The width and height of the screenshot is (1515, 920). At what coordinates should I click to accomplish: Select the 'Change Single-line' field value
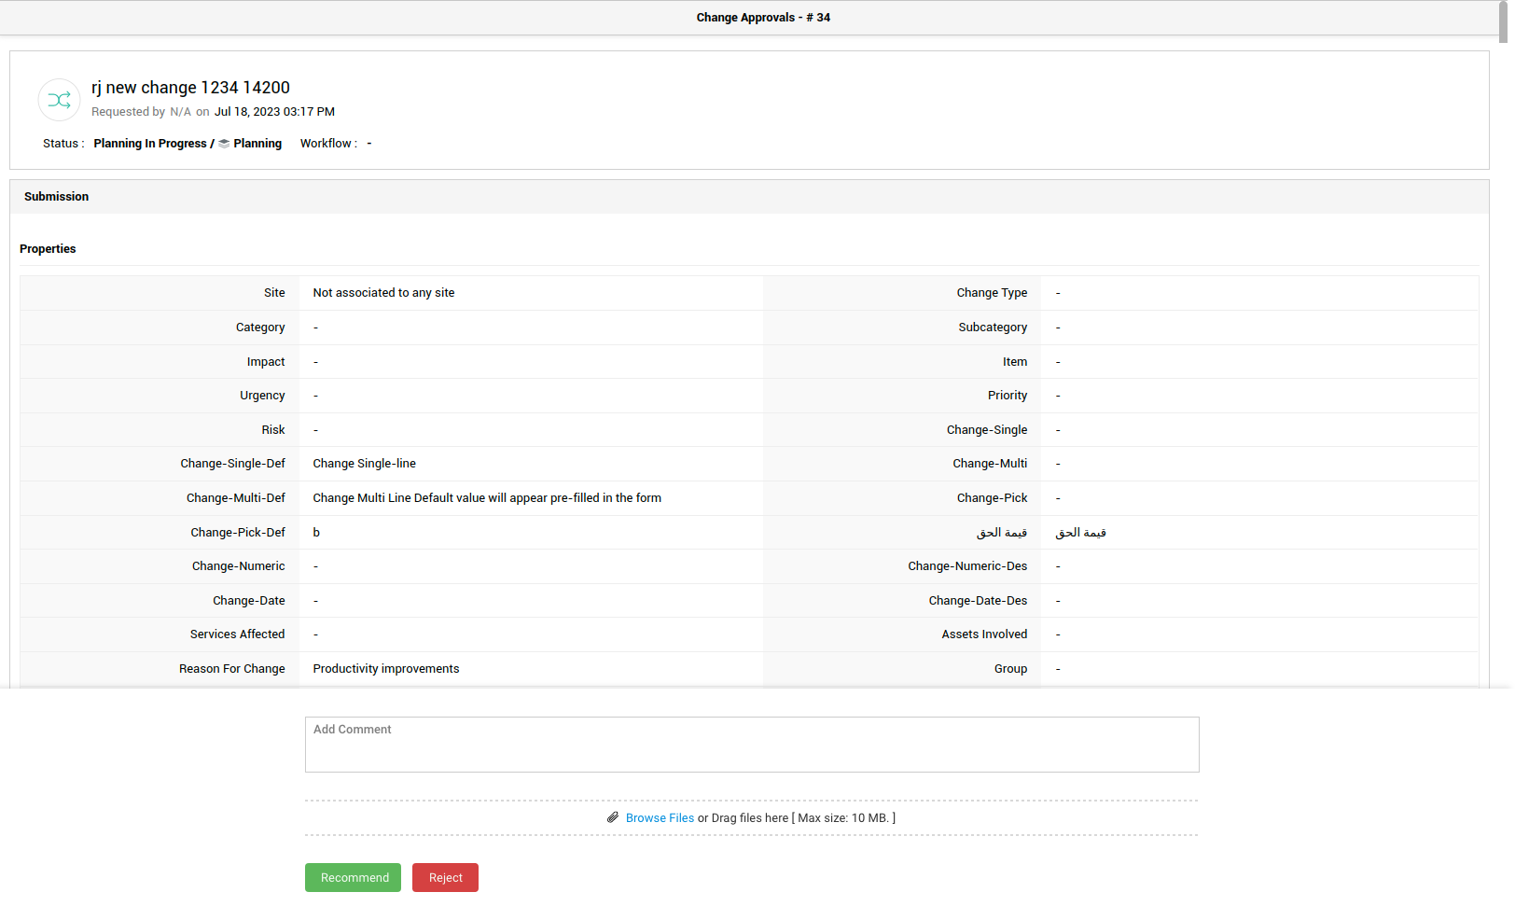pos(364,464)
